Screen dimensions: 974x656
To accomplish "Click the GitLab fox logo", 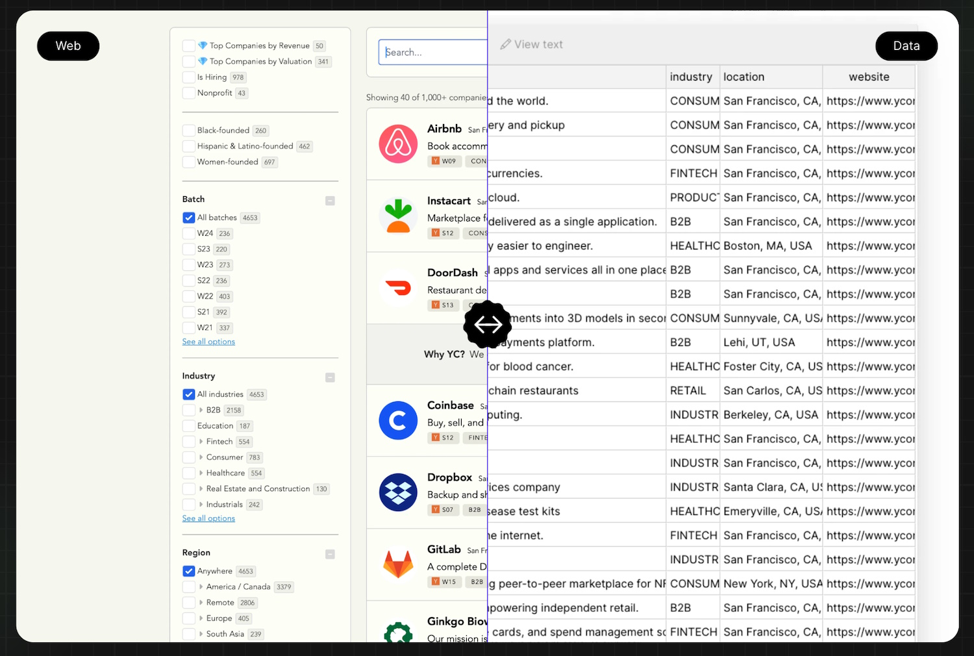I will (398, 564).
